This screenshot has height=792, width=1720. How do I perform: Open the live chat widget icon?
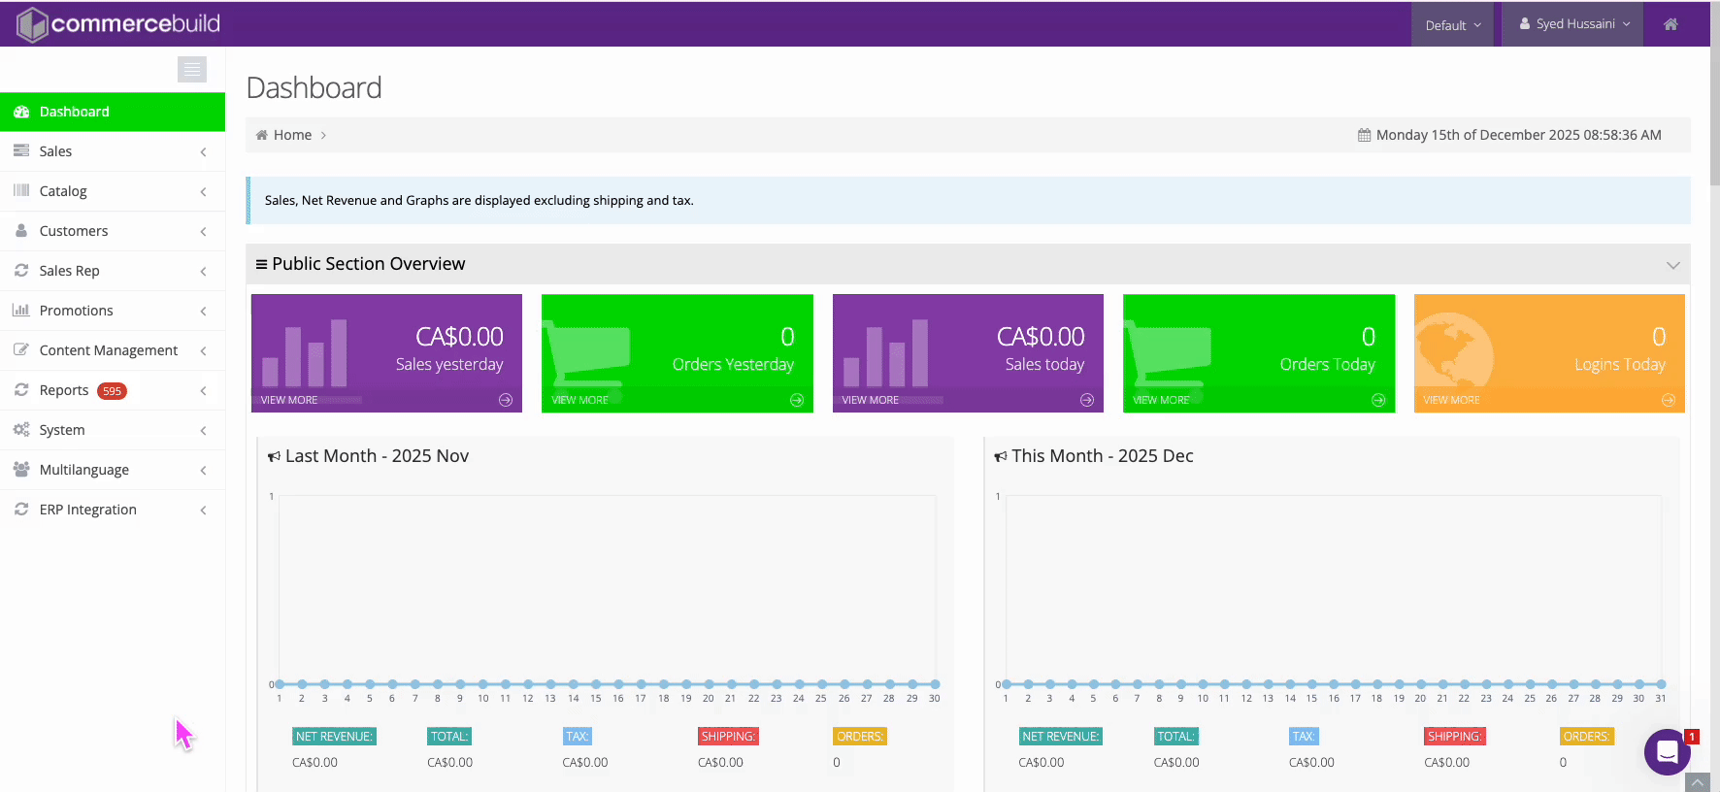coord(1667,751)
